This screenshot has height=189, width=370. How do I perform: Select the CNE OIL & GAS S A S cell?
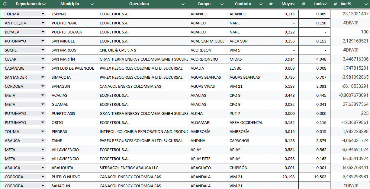tap(143, 50)
